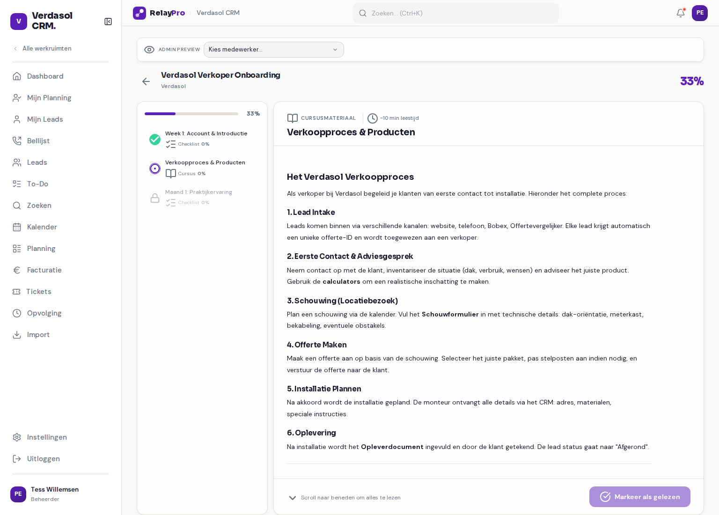Open the PE profile avatar menu top right

coord(700,13)
